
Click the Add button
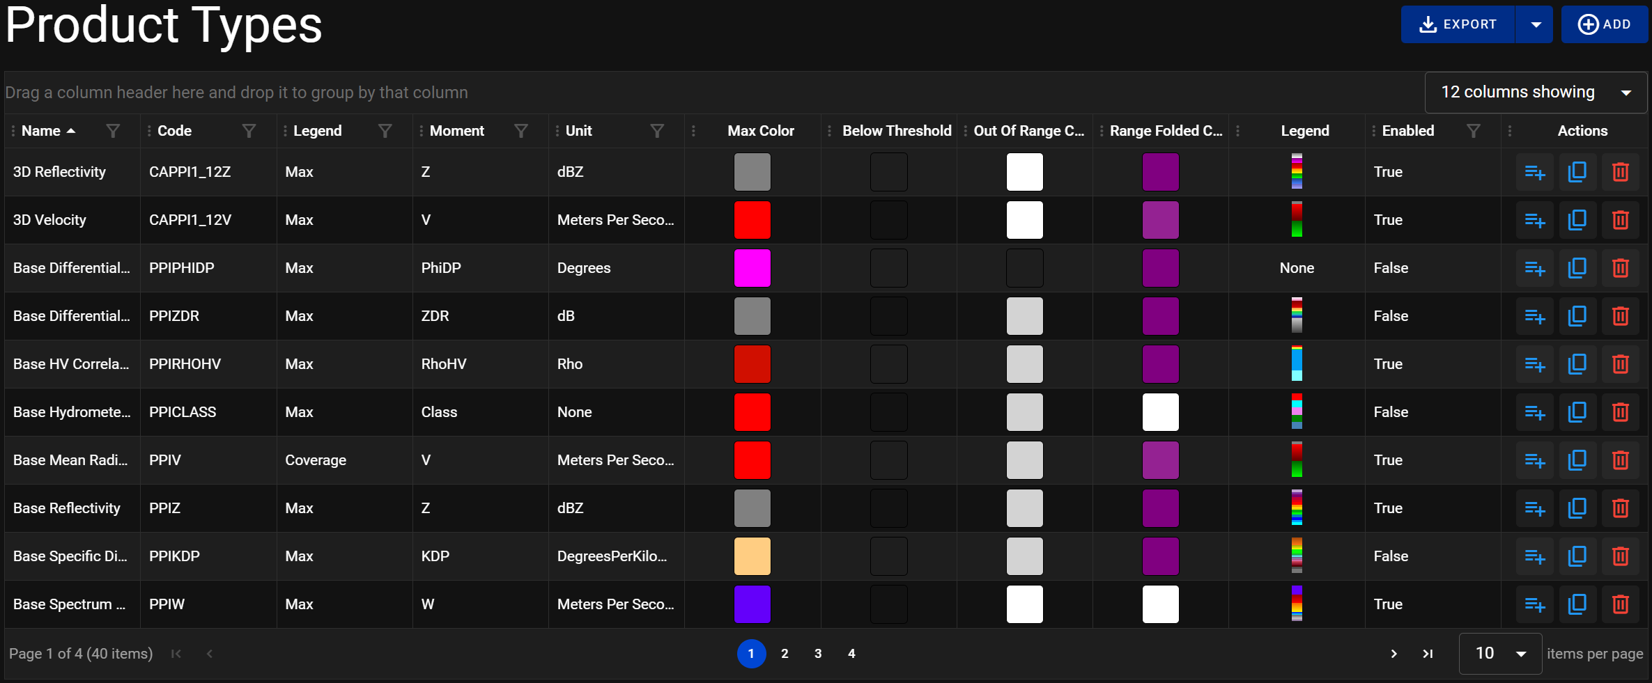pos(1604,24)
